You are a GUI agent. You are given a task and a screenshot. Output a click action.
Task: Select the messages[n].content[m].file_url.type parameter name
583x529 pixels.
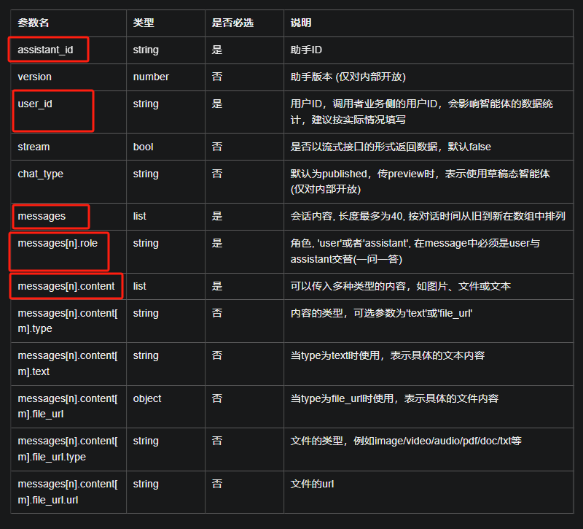pyautogui.click(x=68, y=449)
